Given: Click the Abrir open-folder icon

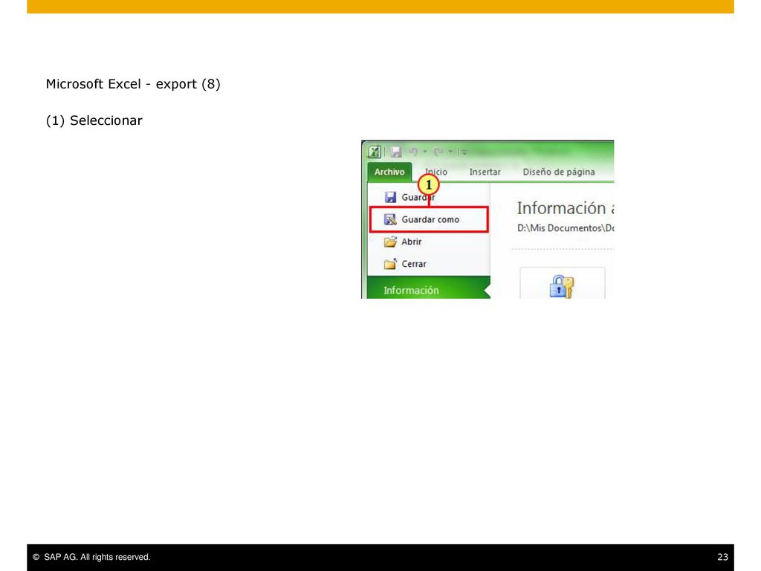Looking at the screenshot, I should click(x=390, y=242).
